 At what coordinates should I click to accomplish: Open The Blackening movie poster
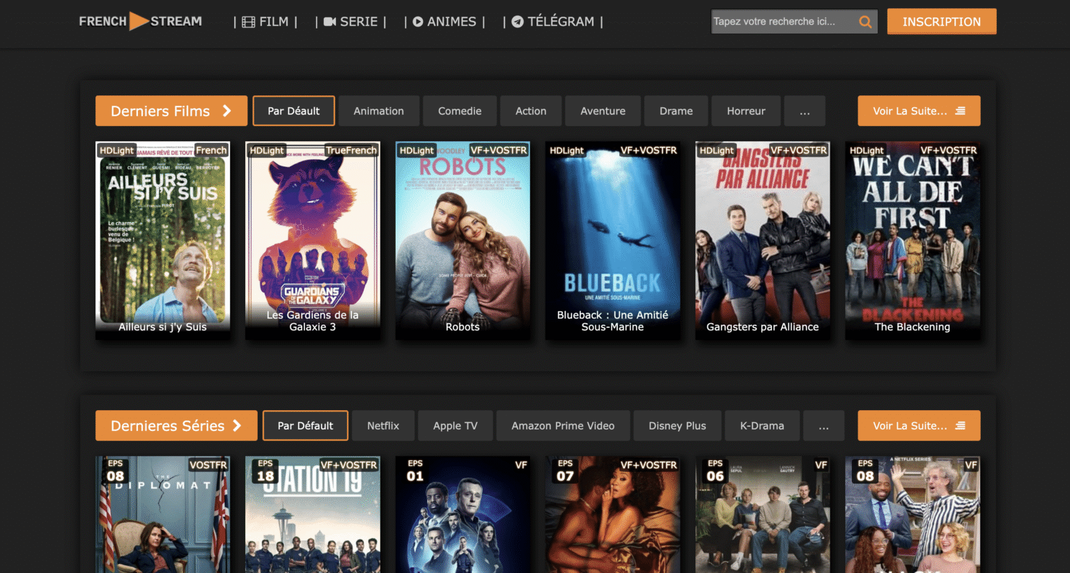pyautogui.click(x=912, y=240)
